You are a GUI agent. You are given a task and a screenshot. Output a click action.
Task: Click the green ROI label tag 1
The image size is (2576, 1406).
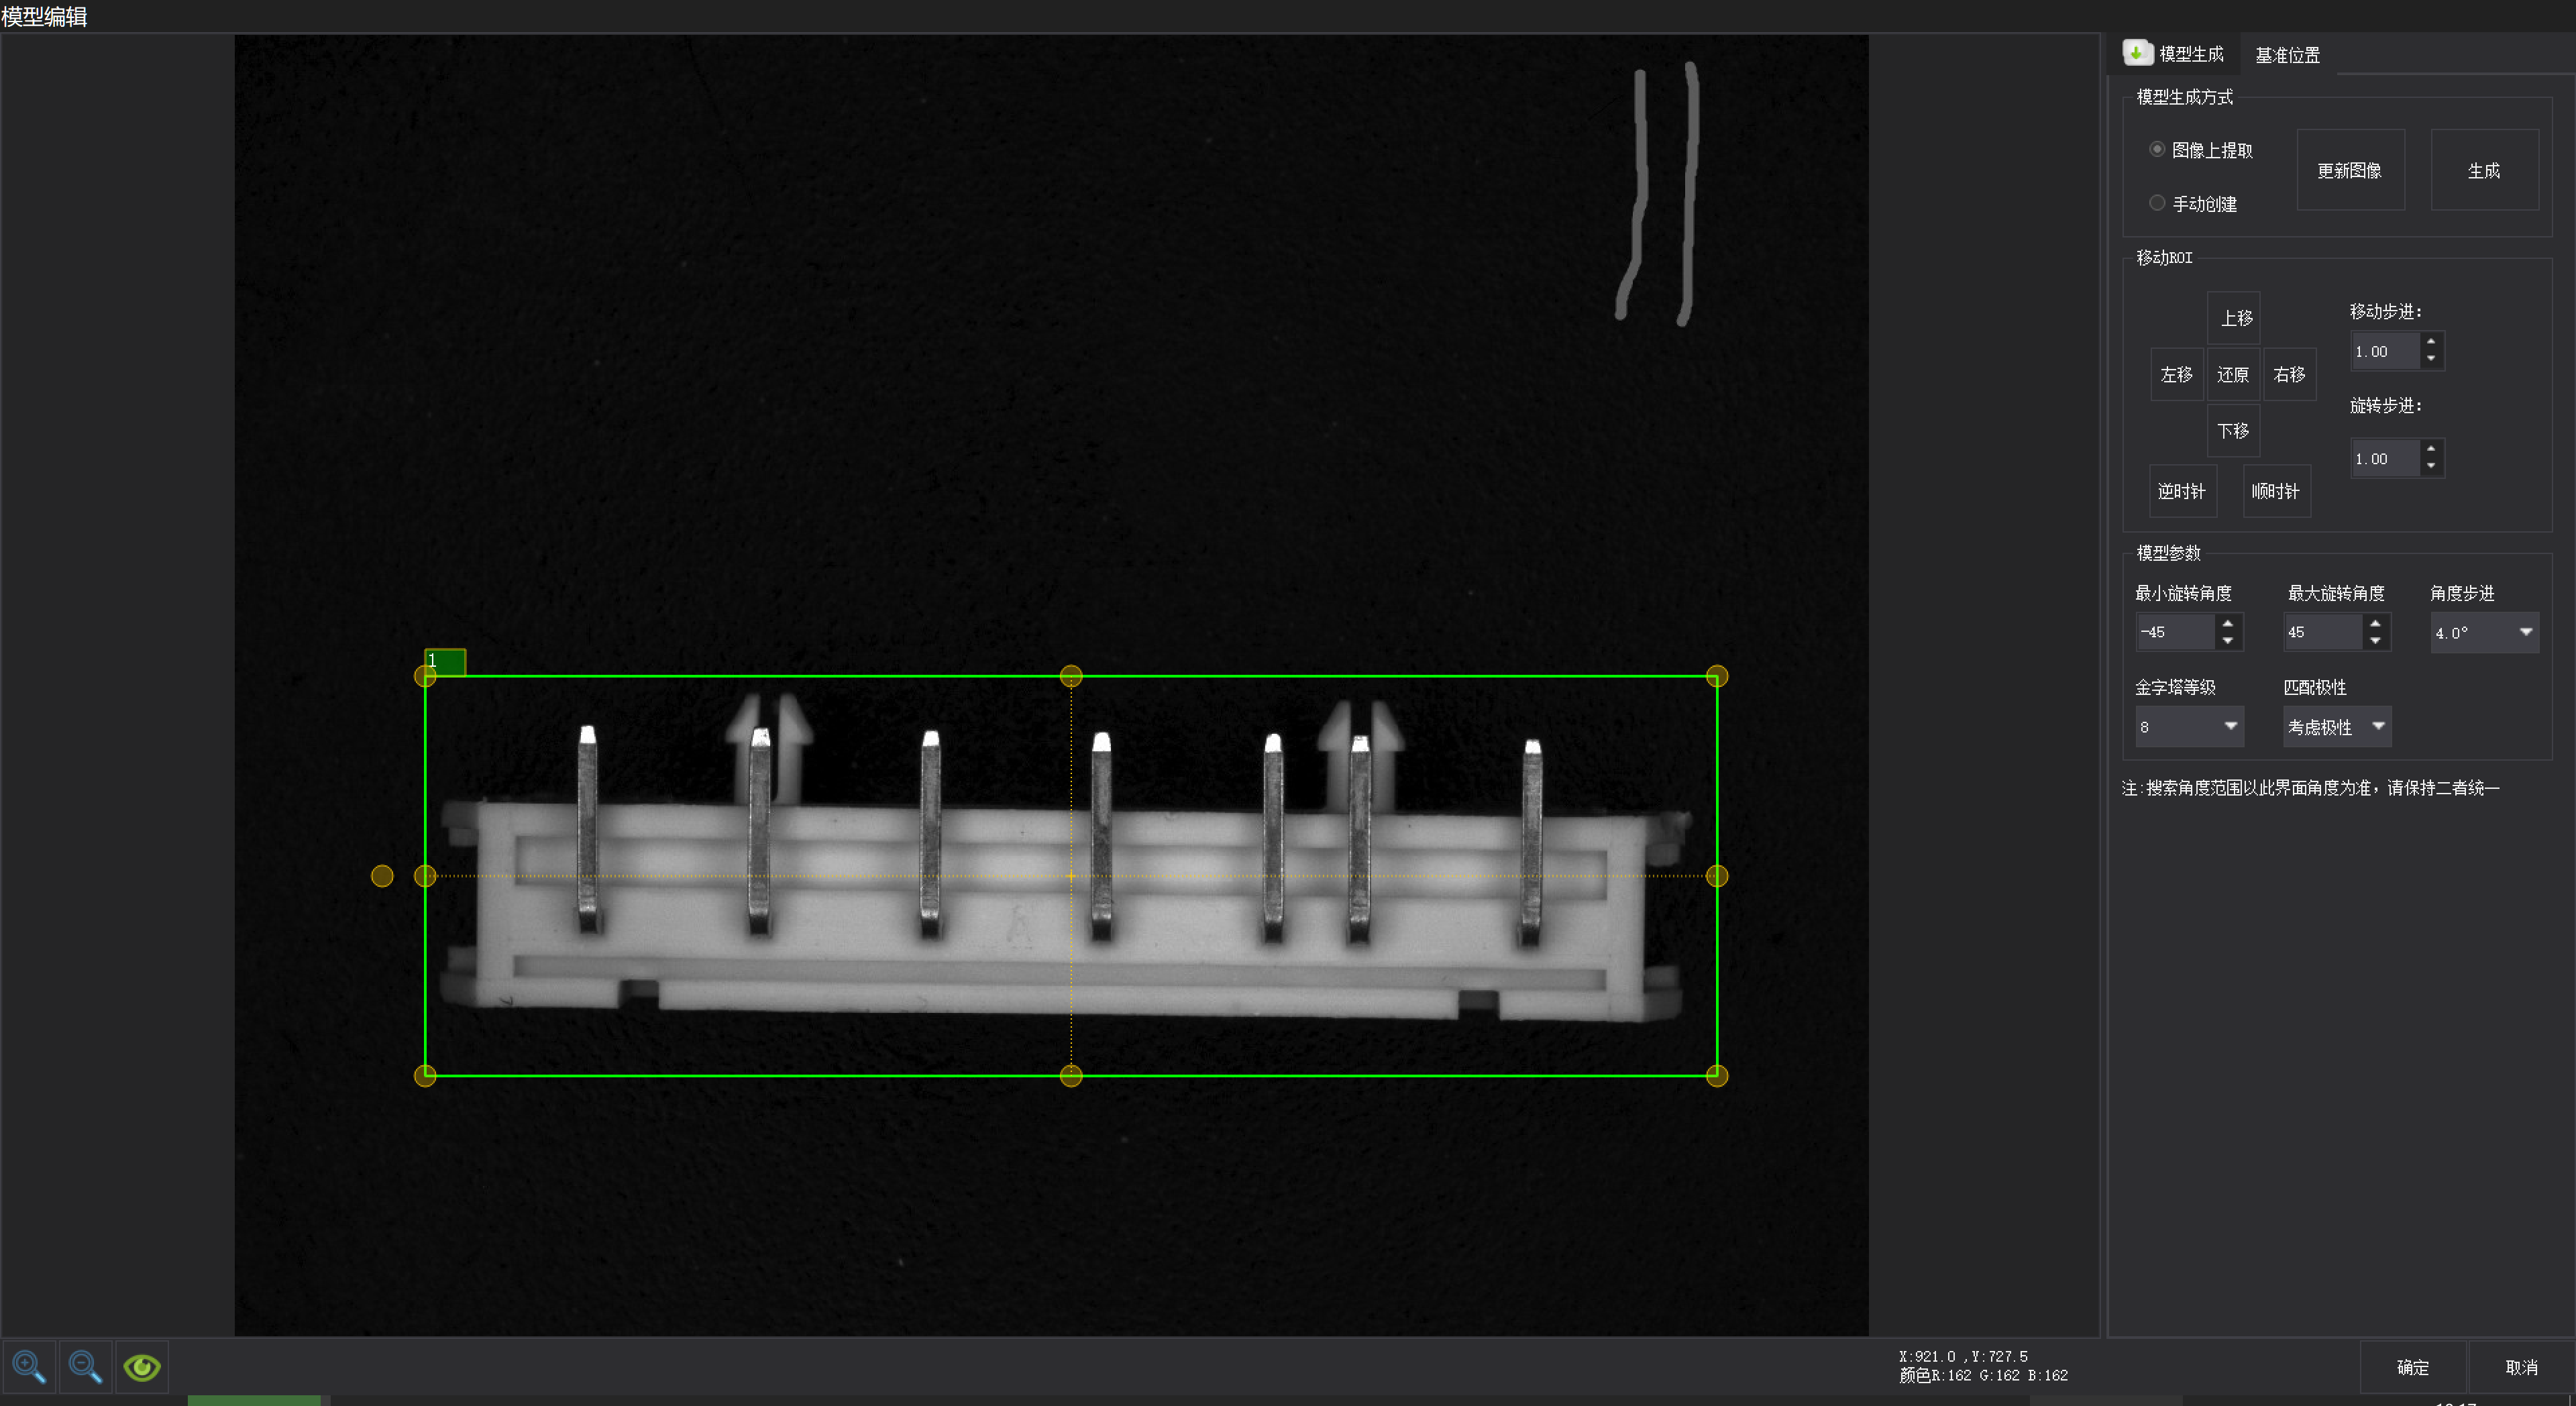[445, 661]
